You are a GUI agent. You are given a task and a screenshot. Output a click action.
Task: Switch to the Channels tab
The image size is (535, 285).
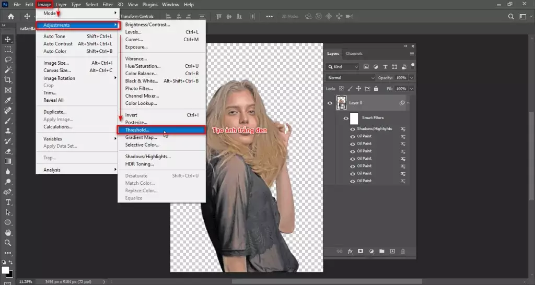[354, 54]
